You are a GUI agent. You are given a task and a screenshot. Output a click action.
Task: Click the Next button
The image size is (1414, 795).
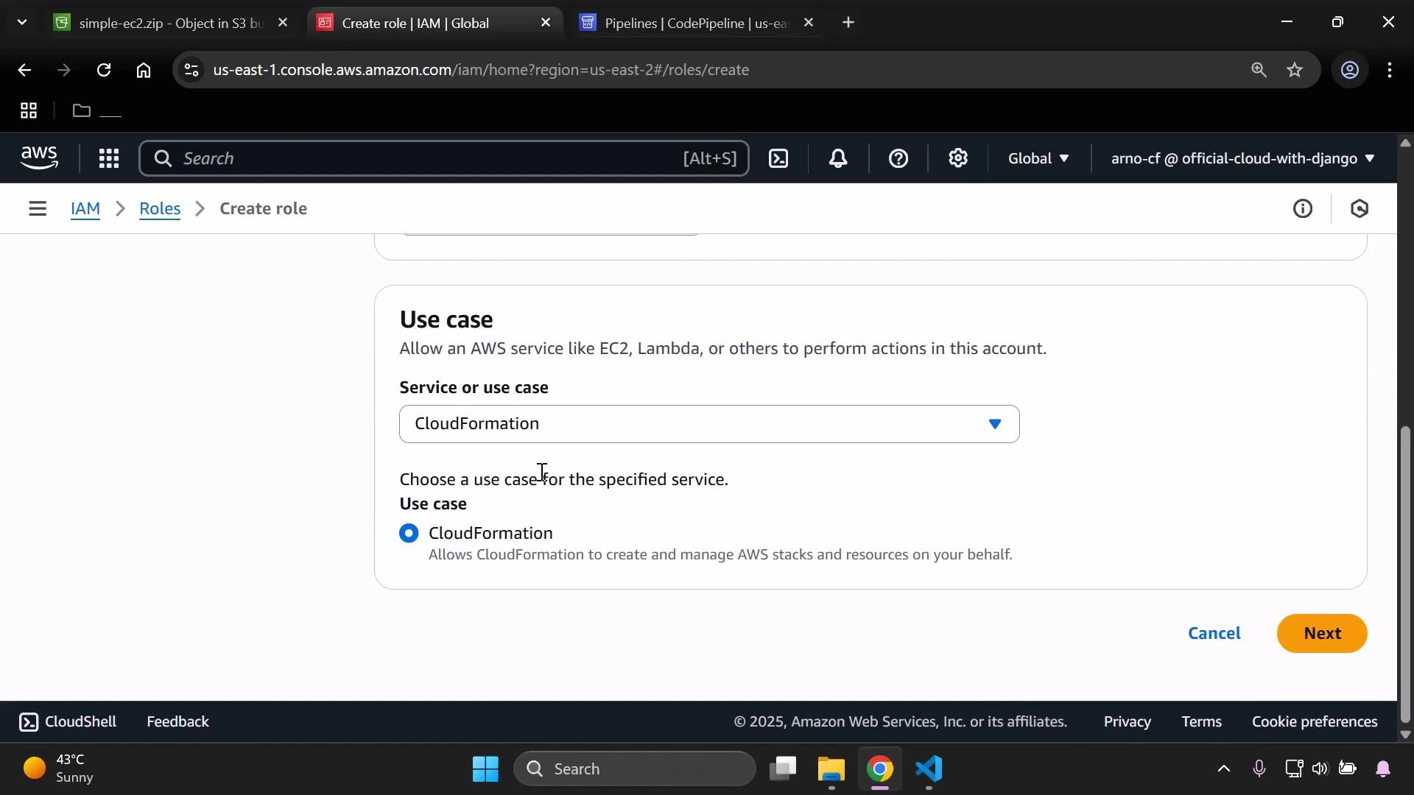1322,633
